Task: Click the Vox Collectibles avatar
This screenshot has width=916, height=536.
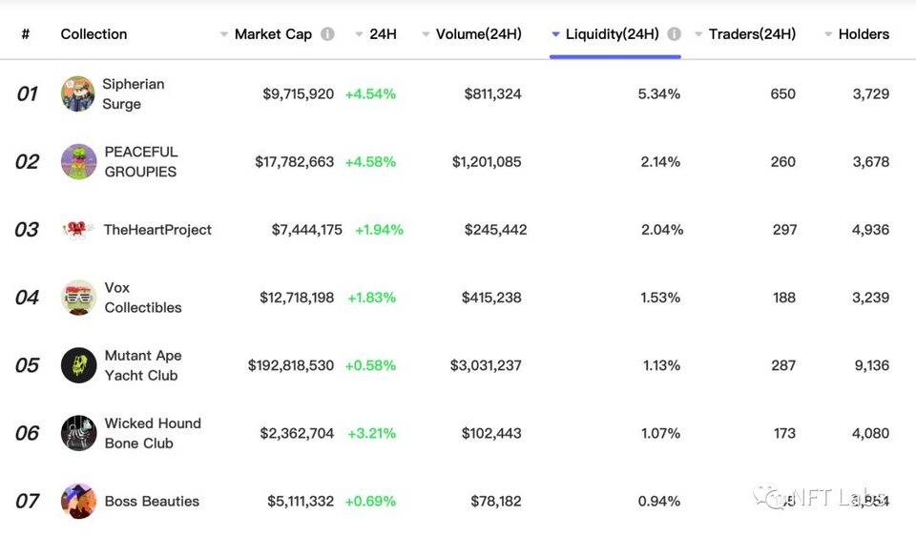Action: [x=78, y=298]
